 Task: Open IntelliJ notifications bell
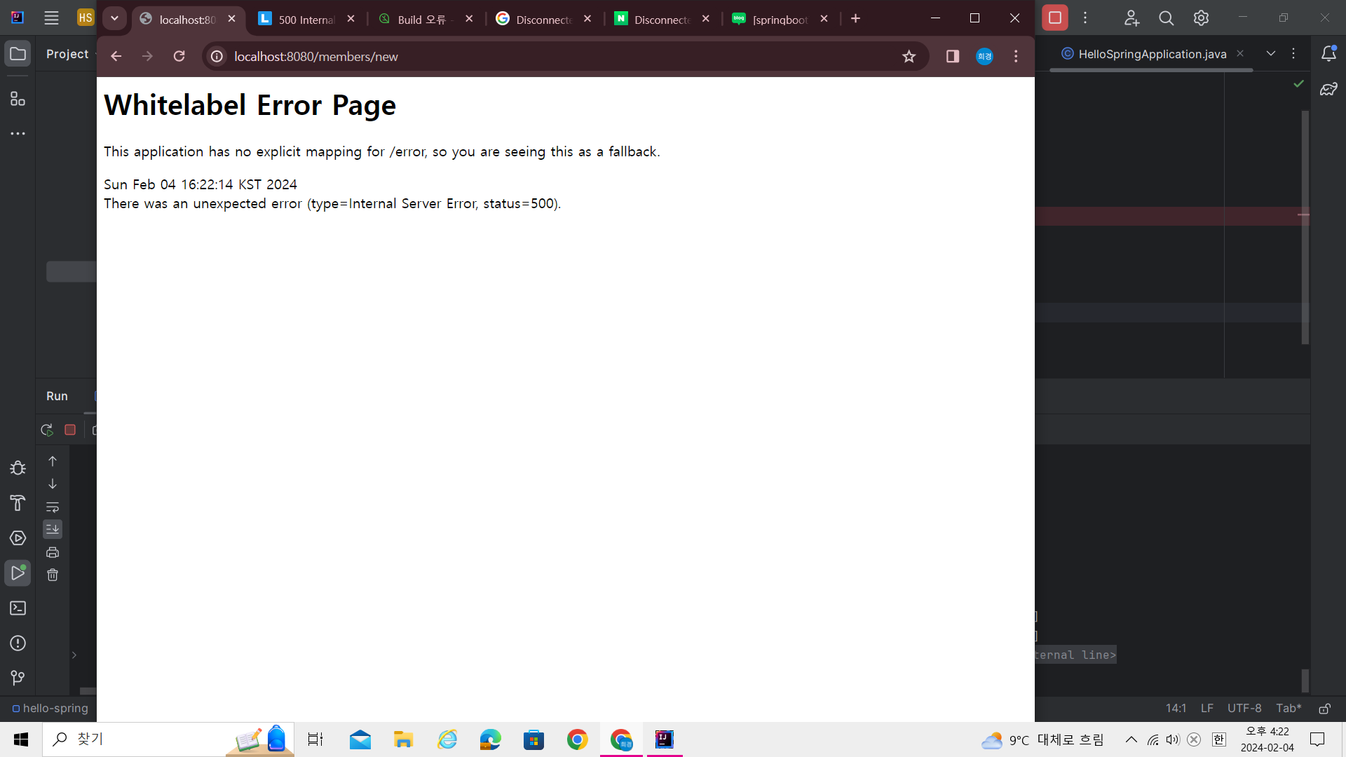click(1328, 54)
